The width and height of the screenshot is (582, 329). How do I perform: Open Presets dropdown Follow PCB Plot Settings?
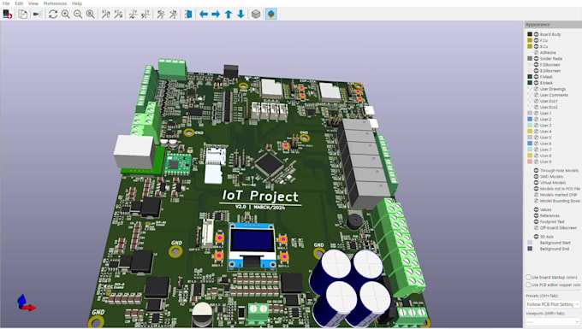553,304
